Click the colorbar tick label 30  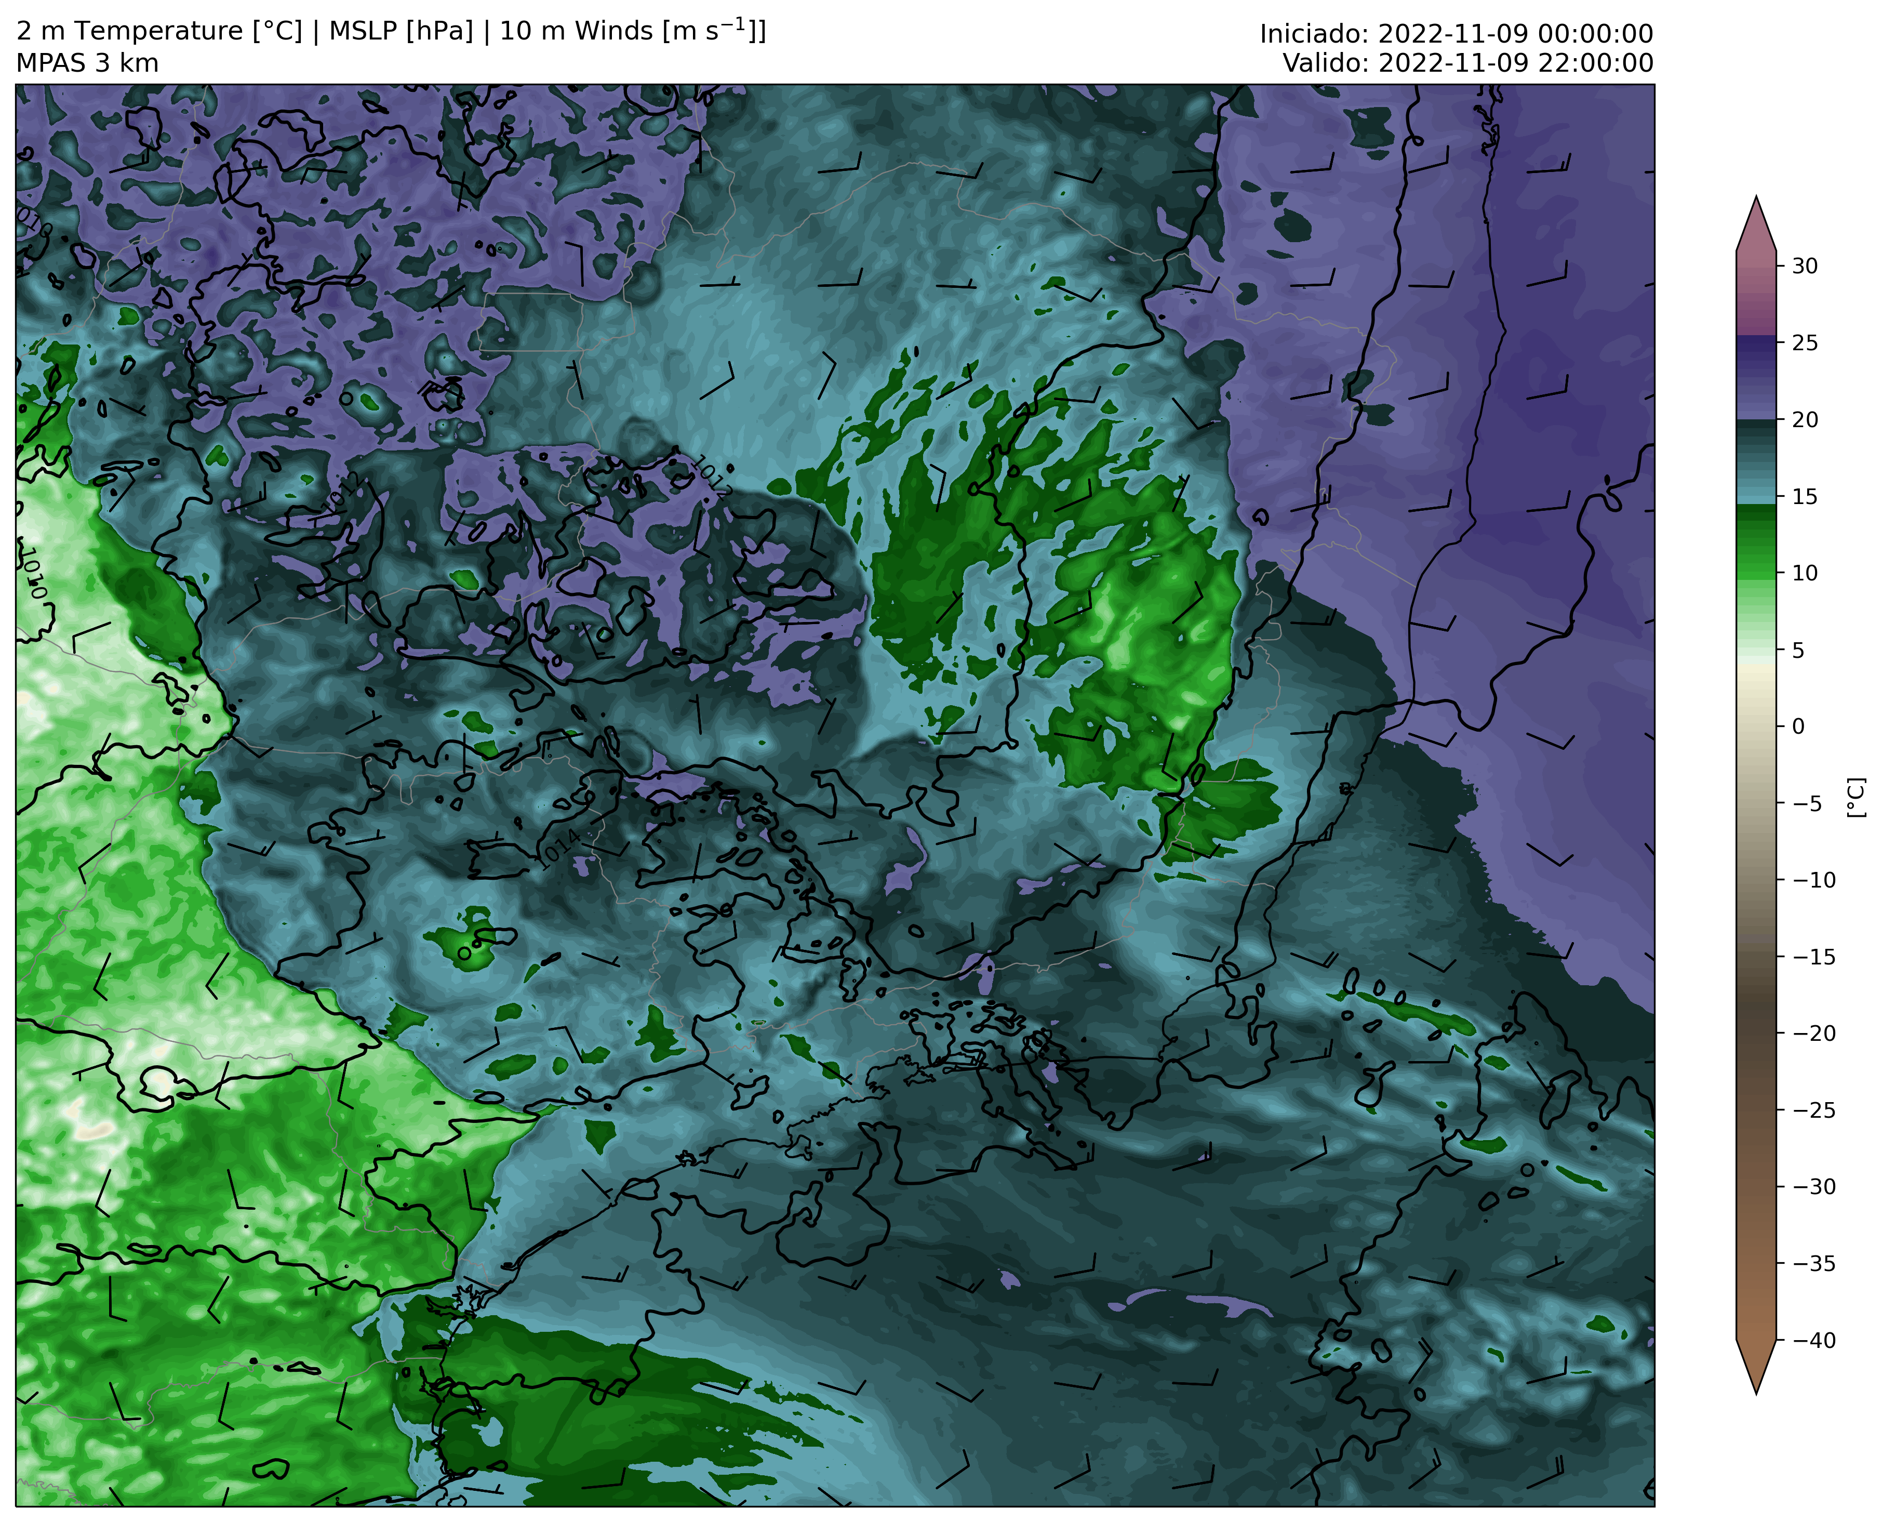pos(1805,266)
